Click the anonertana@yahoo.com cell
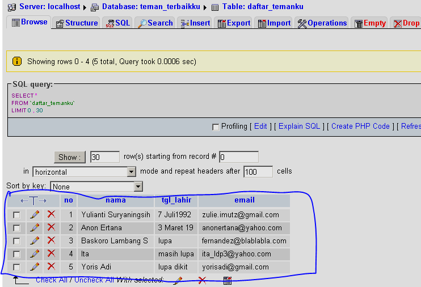The width and height of the screenshot is (421, 287). click(x=244, y=227)
